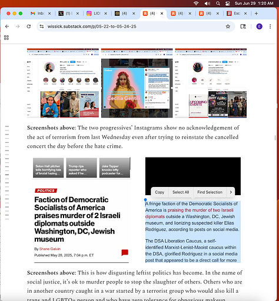
Task: Reload the current page
Action: tap(29, 26)
